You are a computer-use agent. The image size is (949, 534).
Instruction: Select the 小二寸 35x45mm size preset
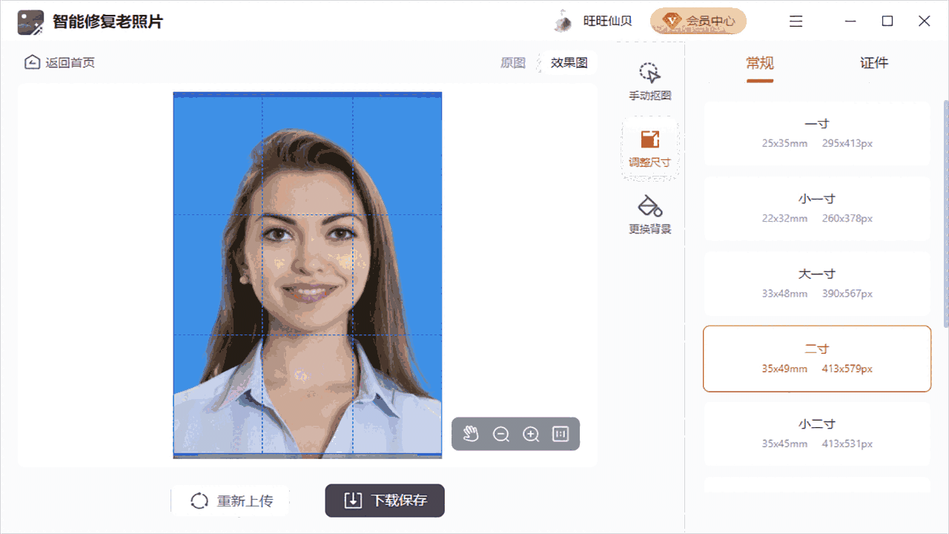pyautogui.click(x=816, y=433)
